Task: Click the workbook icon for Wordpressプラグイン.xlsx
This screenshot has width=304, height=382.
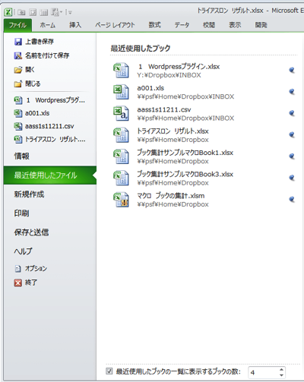Action: point(121,71)
